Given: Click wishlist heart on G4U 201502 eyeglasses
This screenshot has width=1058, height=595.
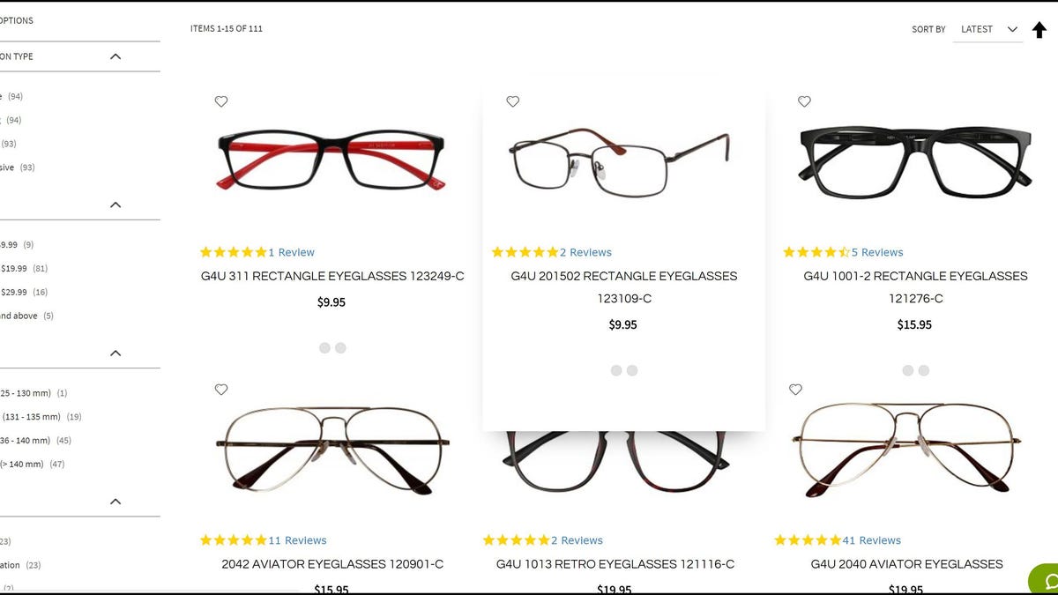Looking at the screenshot, I should point(513,101).
